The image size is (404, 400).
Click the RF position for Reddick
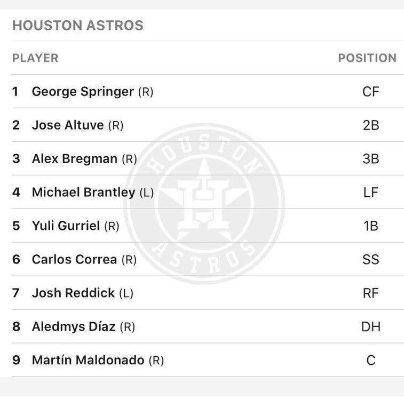(370, 293)
